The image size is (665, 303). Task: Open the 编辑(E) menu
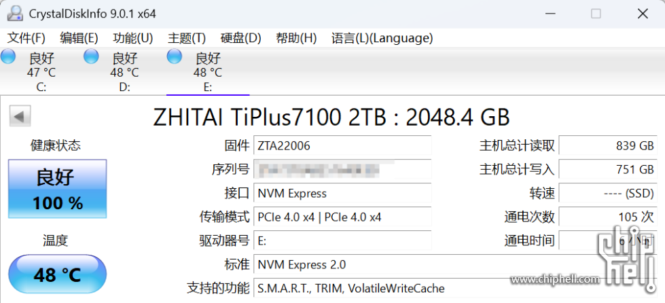[x=79, y=38]
